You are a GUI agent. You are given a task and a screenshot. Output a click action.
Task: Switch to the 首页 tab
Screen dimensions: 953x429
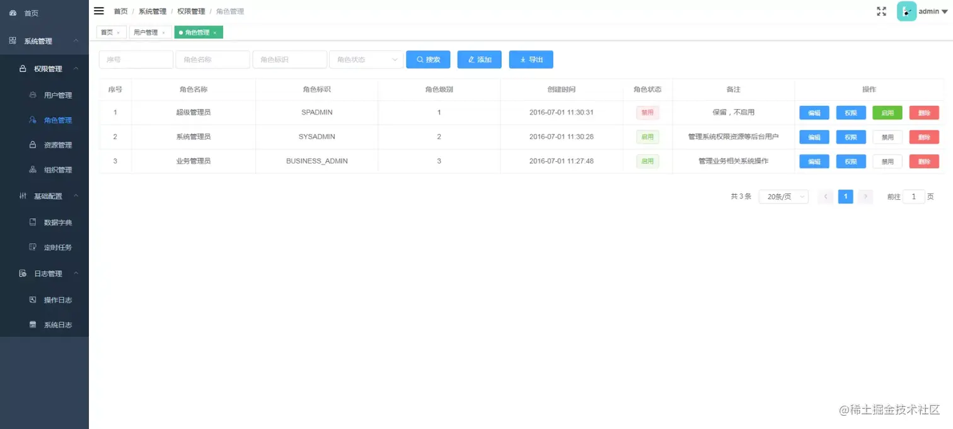pos(112,32)
